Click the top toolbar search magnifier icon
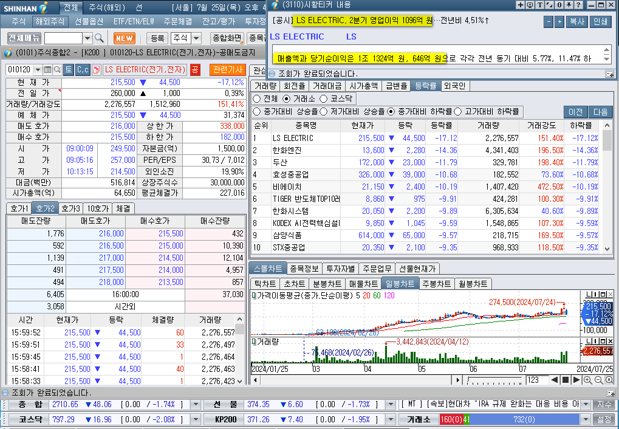The image size is (619, 429). pyautogui.click(x=100, y=38)
